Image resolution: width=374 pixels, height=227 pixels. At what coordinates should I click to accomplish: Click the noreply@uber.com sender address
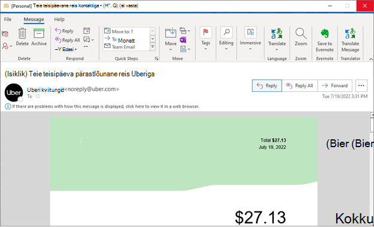coord(92,89)
